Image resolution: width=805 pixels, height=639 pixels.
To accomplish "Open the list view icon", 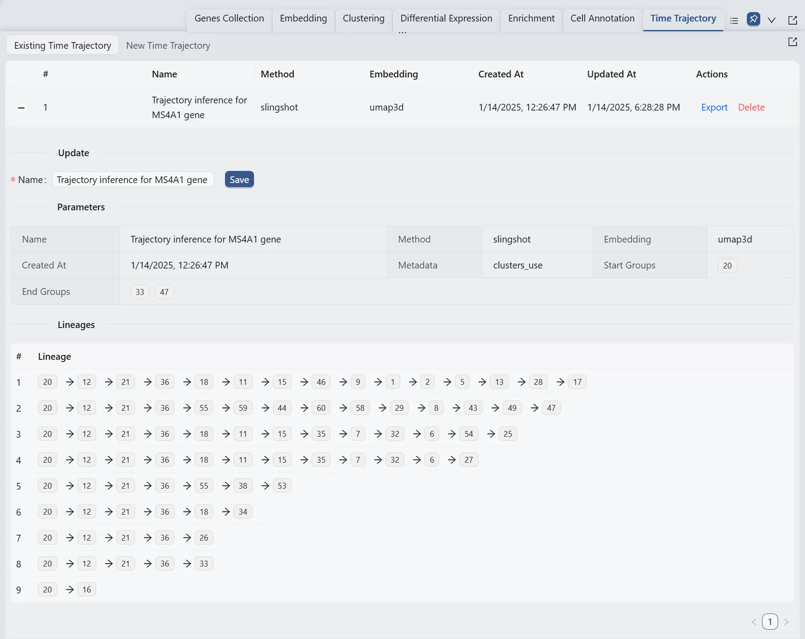I will pyautogui.click(x=734, y=21).
